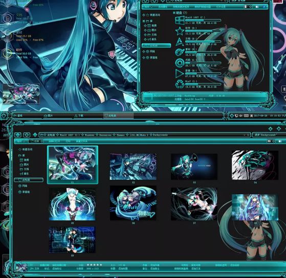The image size is (286, 278).
Task: Click the 打开 button in the command bar
Action: click(36, 141)
